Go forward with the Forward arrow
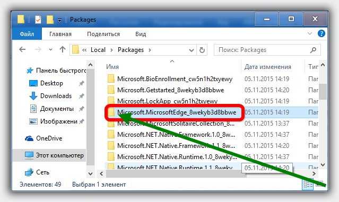The width and height of the screenshot is (339, 202). click(x=38, y=50)
